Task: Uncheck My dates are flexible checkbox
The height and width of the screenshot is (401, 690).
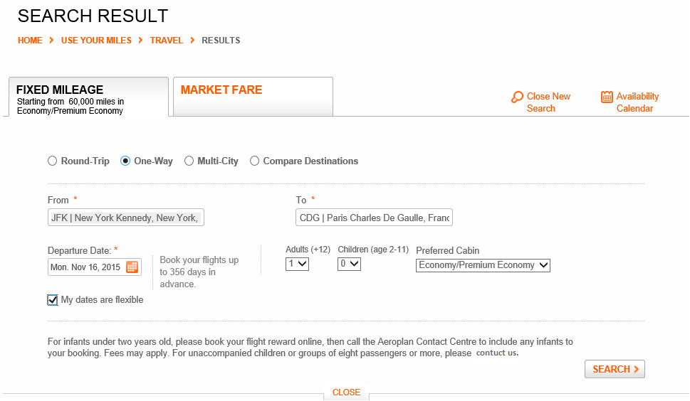Action: pyautogui.click(x=53, y=300)
